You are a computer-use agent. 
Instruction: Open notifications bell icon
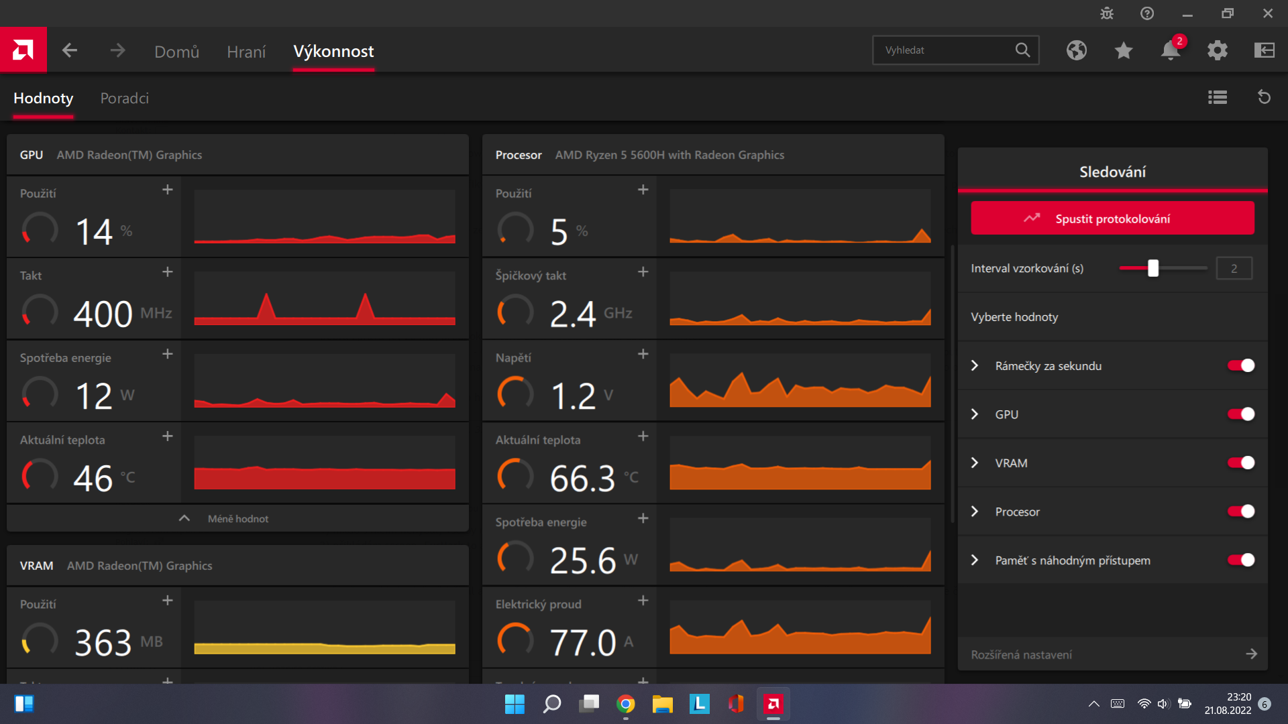pyautogui.click(x=1171, y=50)
